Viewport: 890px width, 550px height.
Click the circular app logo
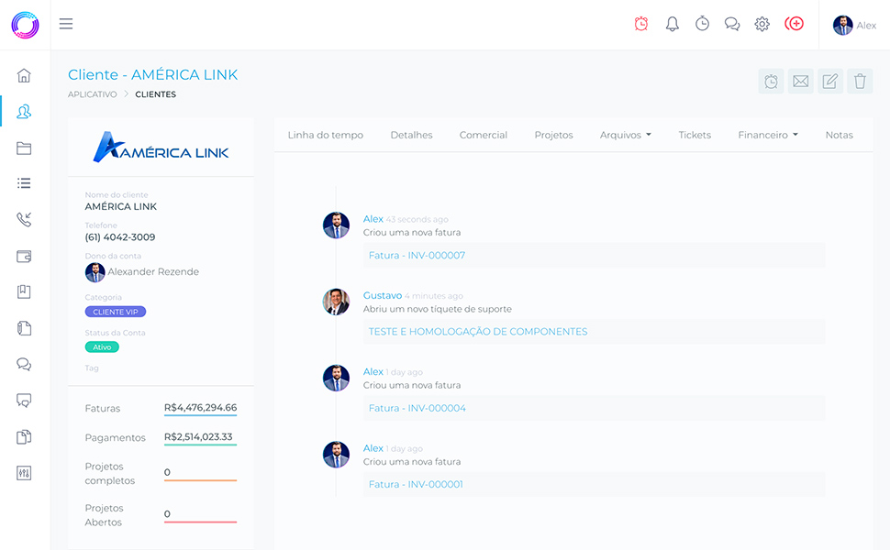(x=25, y=25)
